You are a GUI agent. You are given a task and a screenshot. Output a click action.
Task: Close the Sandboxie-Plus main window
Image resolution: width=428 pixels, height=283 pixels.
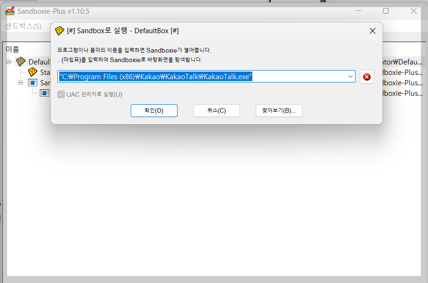(413, 11)
